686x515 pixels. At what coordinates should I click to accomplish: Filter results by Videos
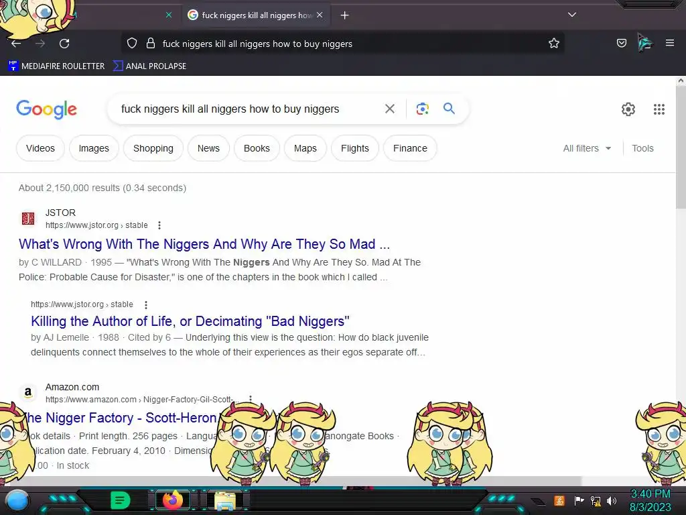(x=40, y=148)
